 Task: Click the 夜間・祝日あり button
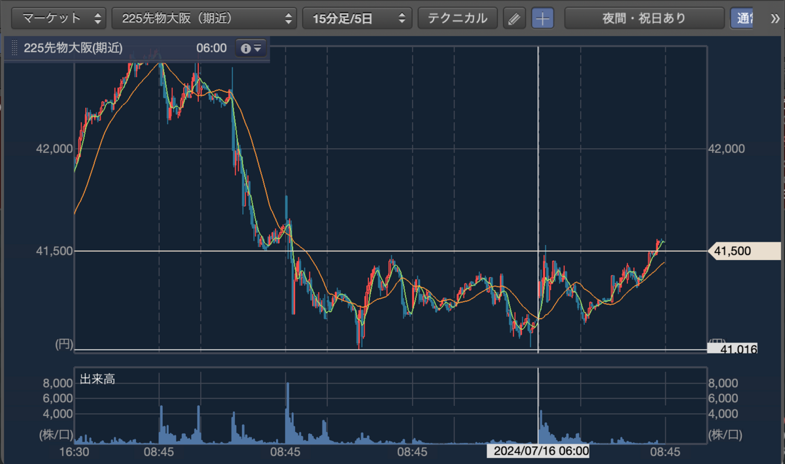click(x=644, y=18)
